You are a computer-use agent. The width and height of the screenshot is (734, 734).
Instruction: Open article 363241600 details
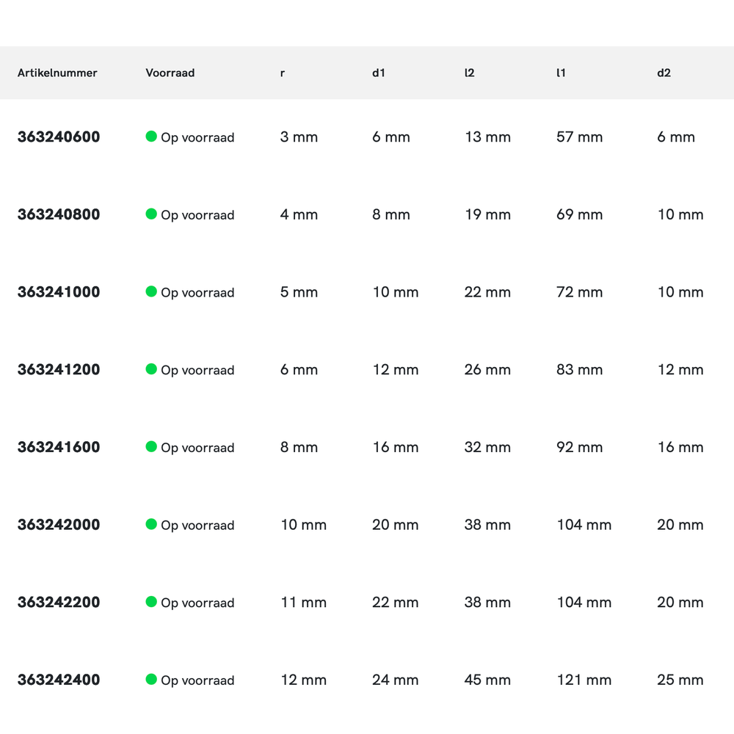tap(59, 448)
